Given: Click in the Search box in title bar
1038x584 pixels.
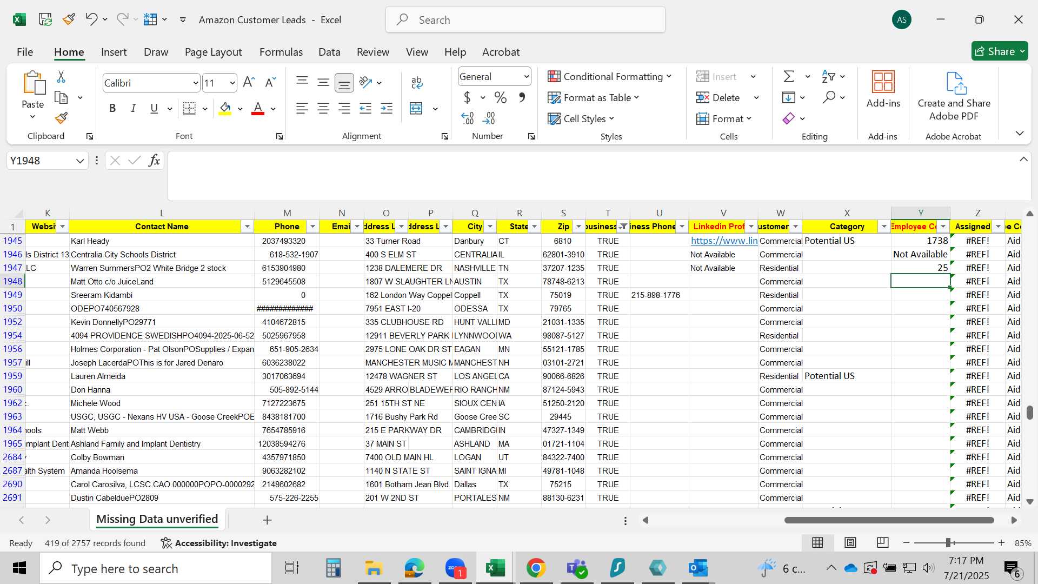Looking at the screenshot, I should tap(525, 20).
